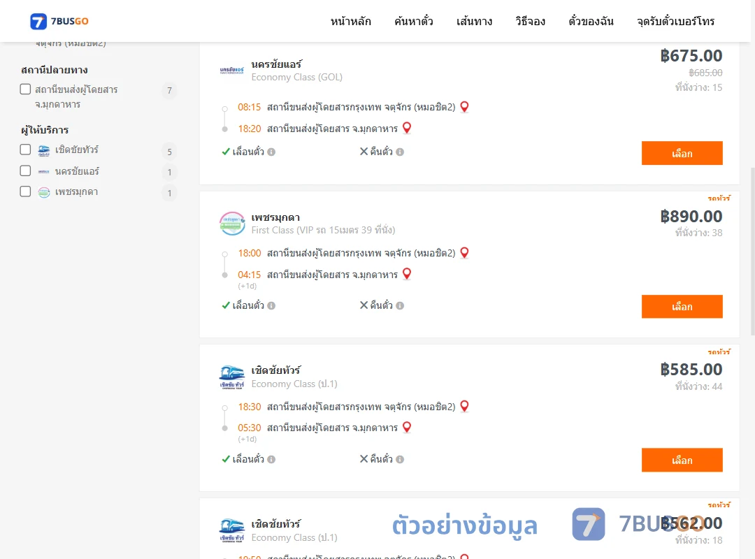The width and height of the screenshot is (755, 559).
Task: Click เชิดชัยทัวร์ logo on ฿562.00 trip card
Action: 232,530
